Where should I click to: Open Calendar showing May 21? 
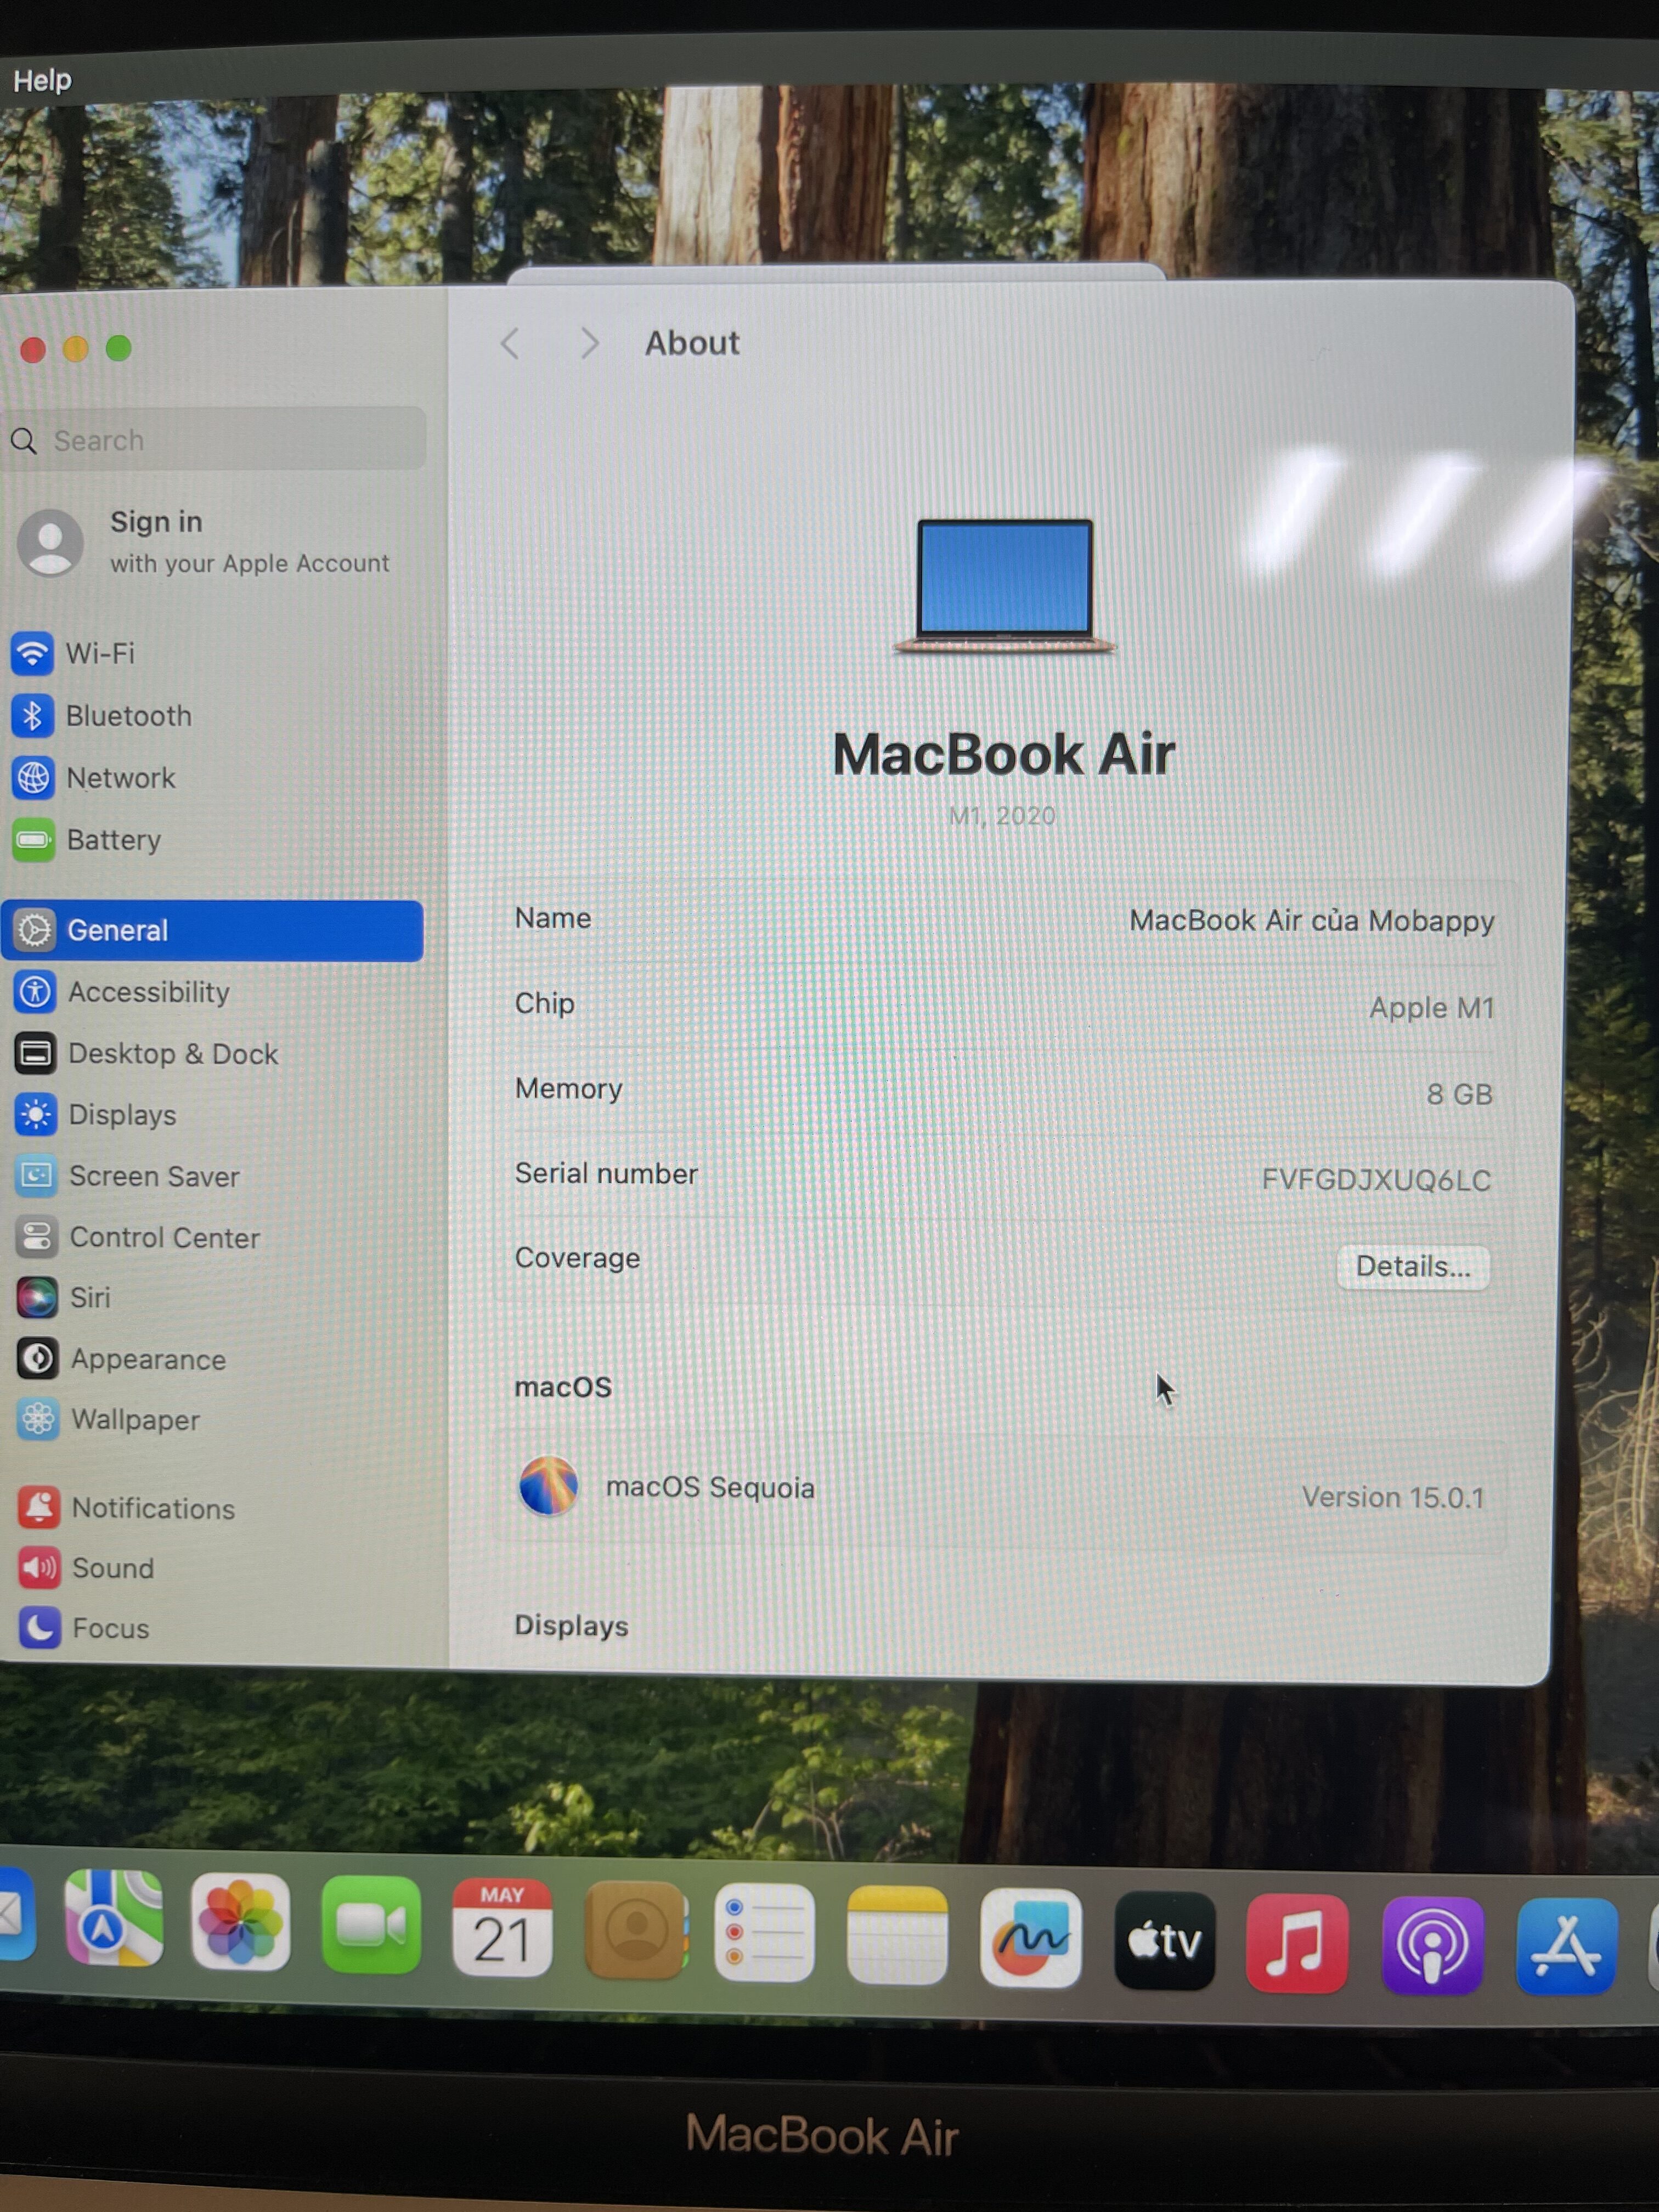pyautogui.click(x=502, y=1928)
